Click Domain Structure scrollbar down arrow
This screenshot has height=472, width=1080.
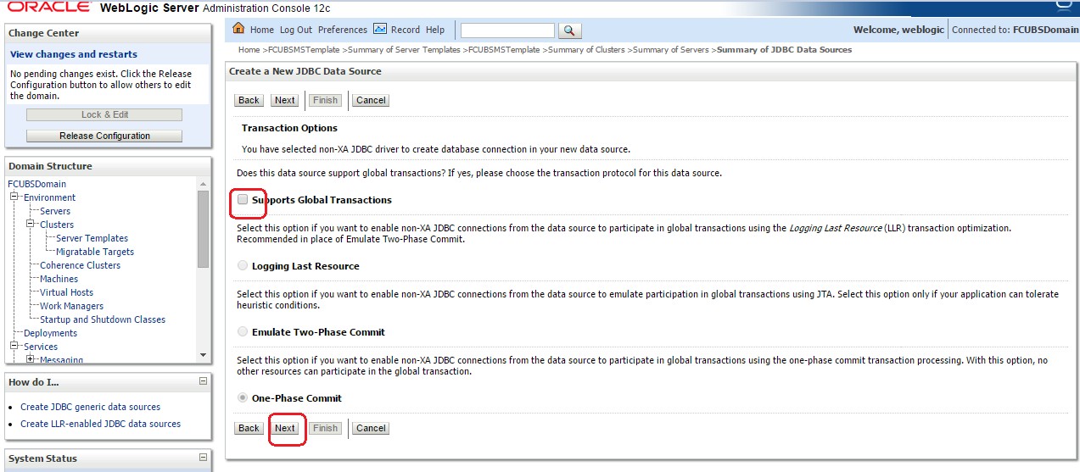[203, 354]
